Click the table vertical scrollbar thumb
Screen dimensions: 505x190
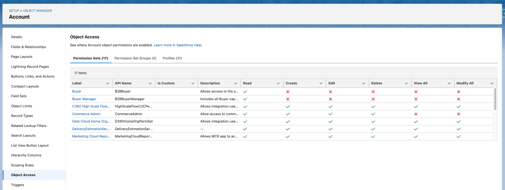(x=495, y=99)
